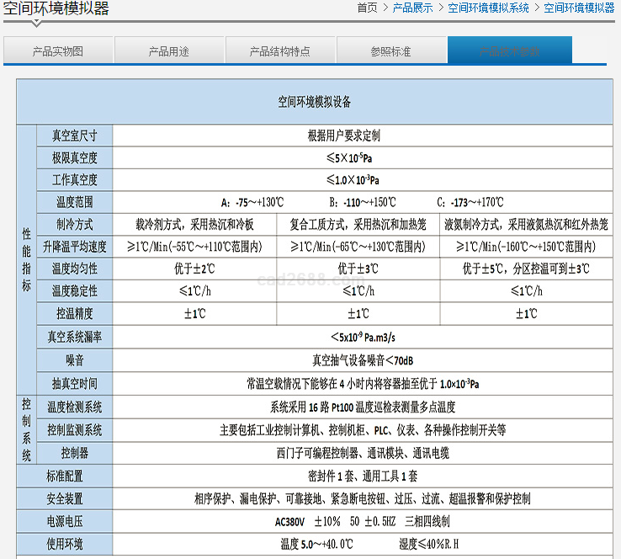The width and height of the screenshot is (621, 559).
Task: Select the 产品结构特点 tab
Action: pos(280,51)
